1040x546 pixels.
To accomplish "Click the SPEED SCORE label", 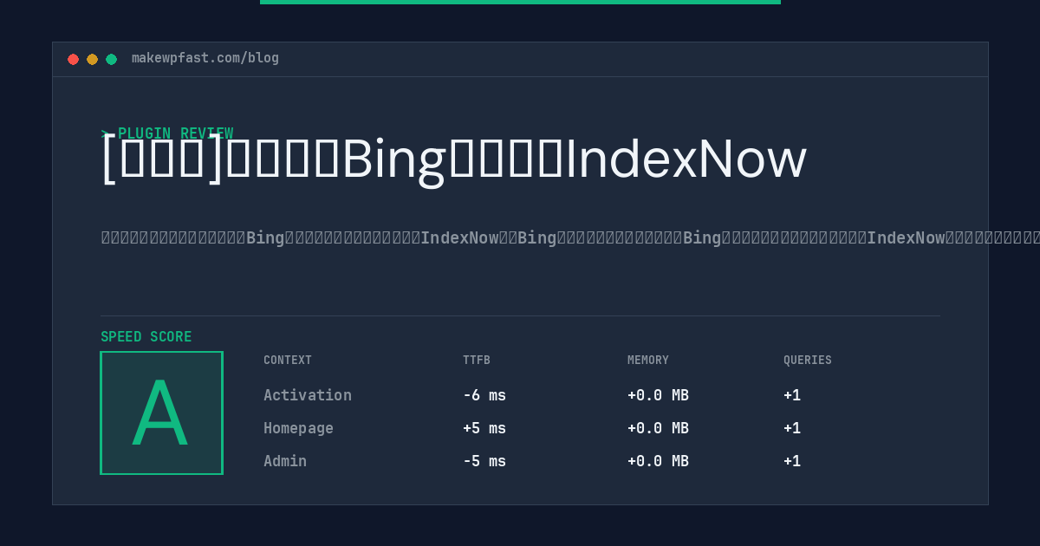I will click(146, 337).
